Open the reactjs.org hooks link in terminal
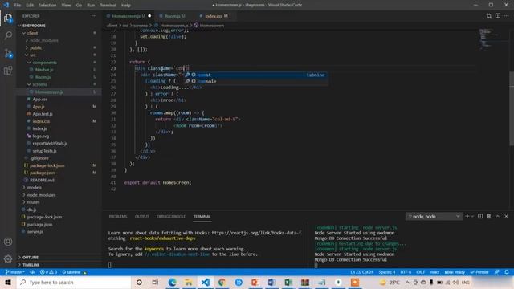This screenshot has width=514, height=289. pos(256,233)
